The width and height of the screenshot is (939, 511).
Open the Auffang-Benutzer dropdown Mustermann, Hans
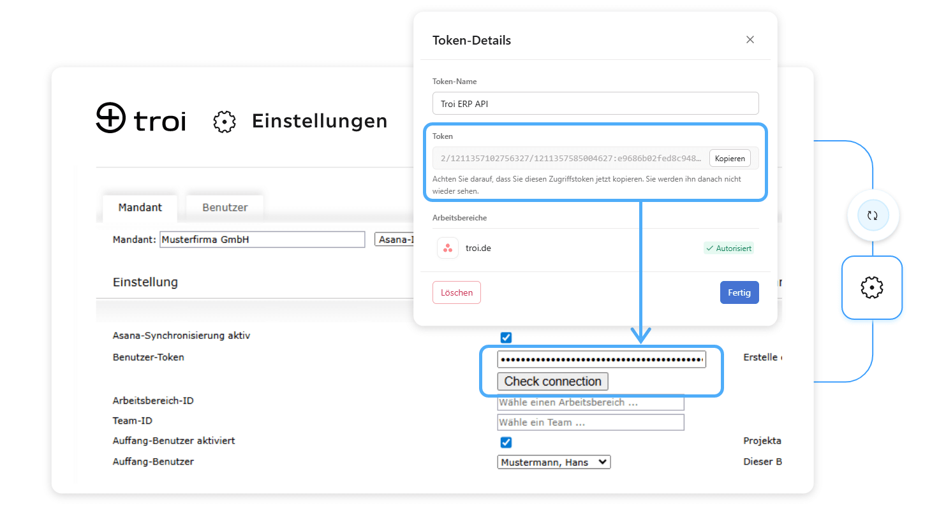553,462
